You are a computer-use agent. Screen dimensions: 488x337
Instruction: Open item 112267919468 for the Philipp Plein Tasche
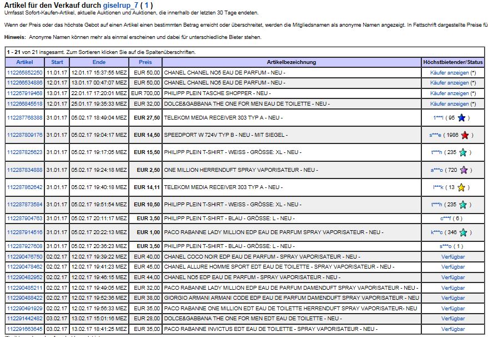[x=24, y=93]
